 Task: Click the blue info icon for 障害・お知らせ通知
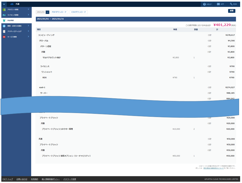[x=4, y=26]
